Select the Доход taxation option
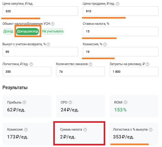Image resolution: width=162 pixels, height=147 pixels. click(8, 31)
